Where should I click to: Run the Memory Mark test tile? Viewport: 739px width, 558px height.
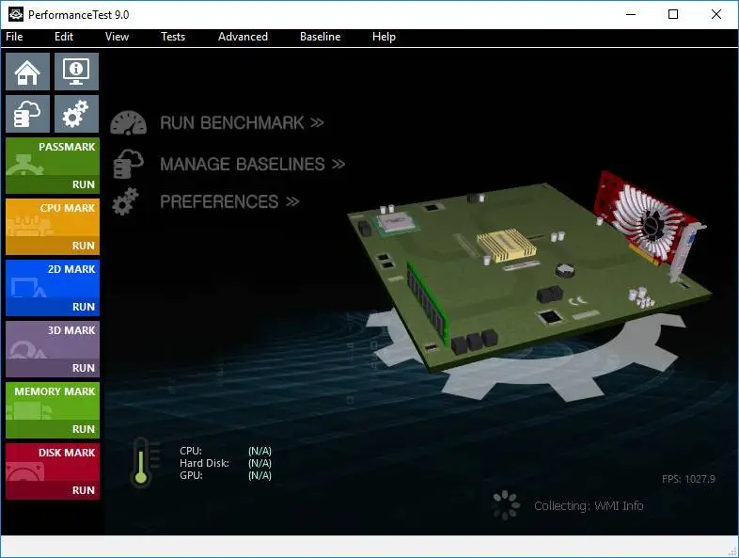click(53, 410)
